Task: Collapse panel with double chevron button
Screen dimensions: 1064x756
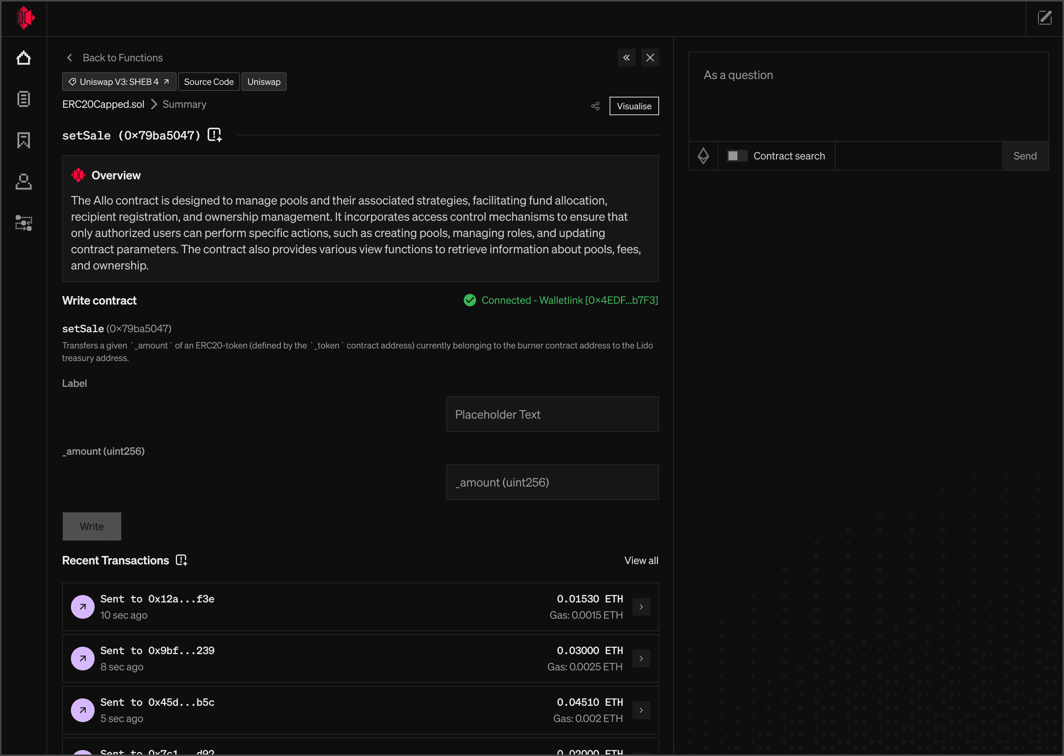Action: 626,58
